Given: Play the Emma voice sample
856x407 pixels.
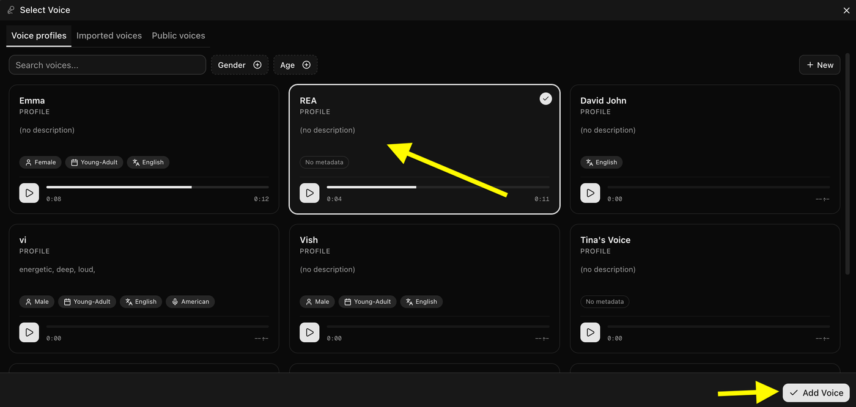Looking at the screenshot, I should [x=29, y=193].
